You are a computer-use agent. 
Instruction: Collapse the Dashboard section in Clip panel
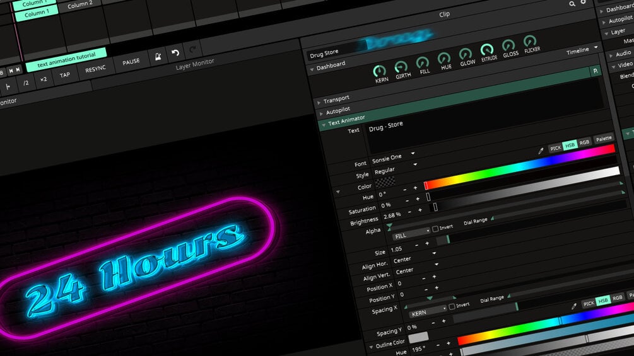tap(312, 70)
